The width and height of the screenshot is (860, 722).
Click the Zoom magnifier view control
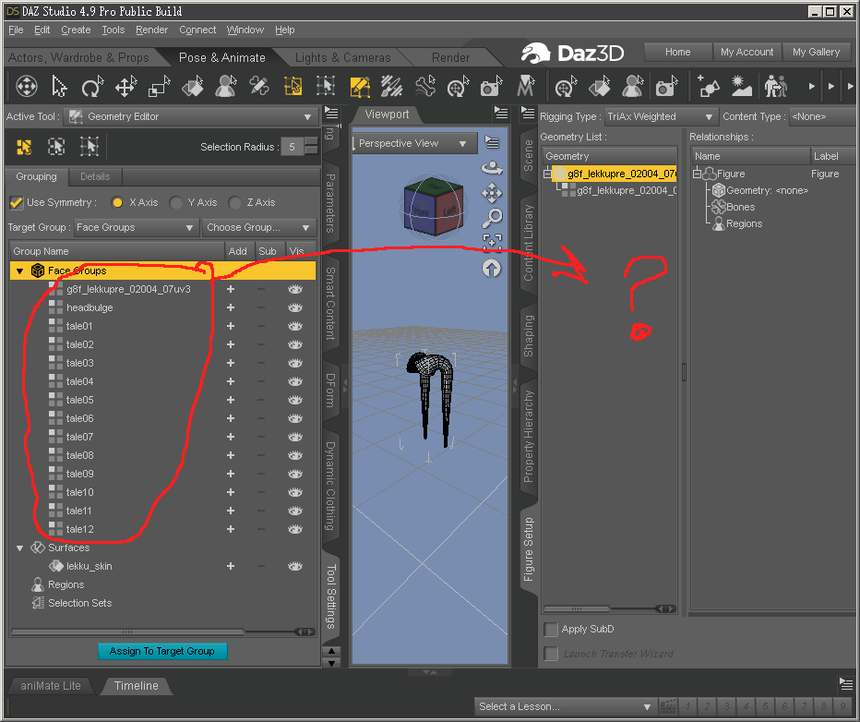coord(492,219)
